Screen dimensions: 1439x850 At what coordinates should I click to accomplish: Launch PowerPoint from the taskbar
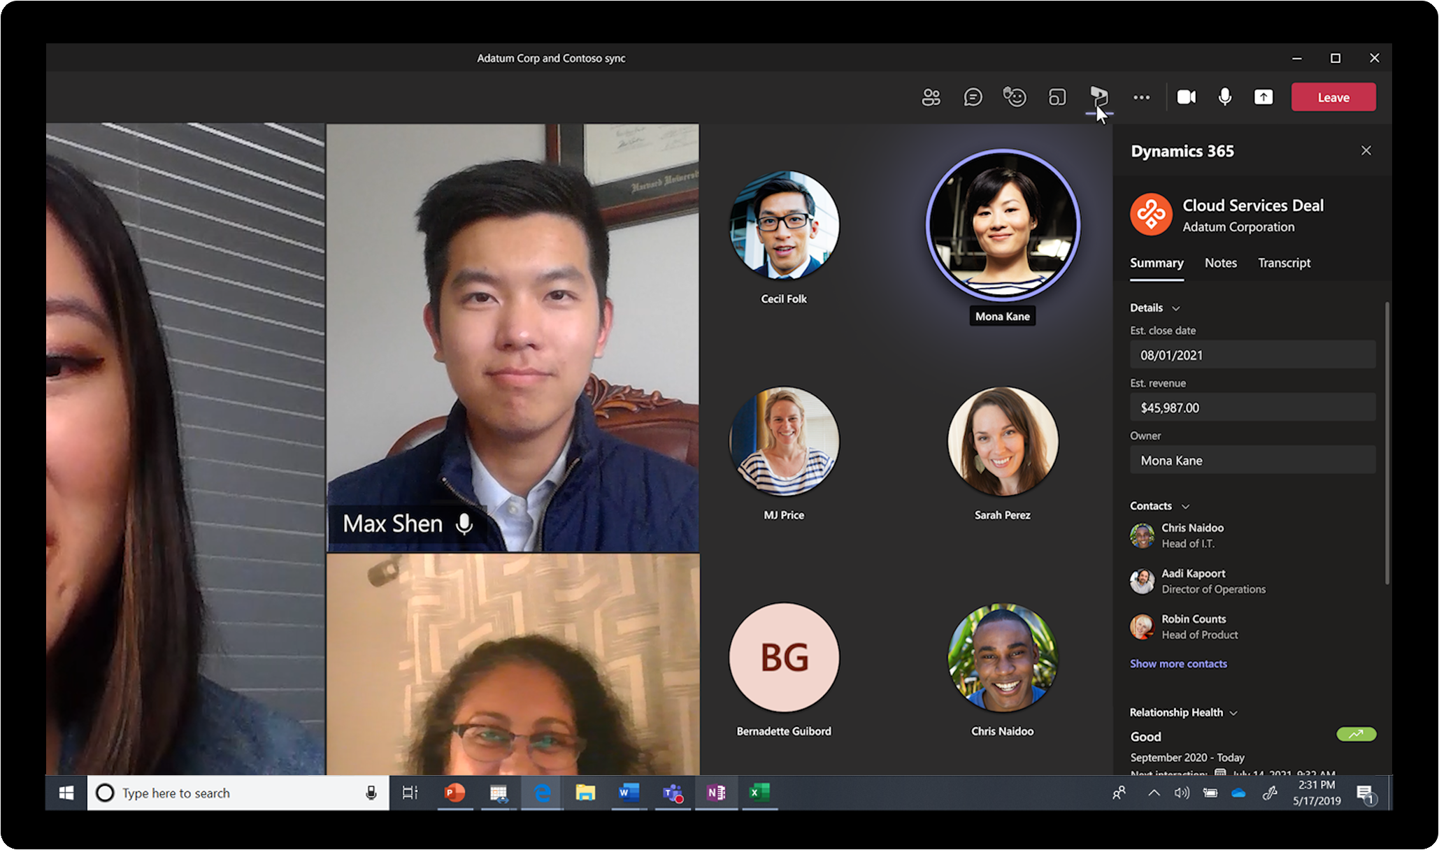pyautogui.click(x=454, y=793)
